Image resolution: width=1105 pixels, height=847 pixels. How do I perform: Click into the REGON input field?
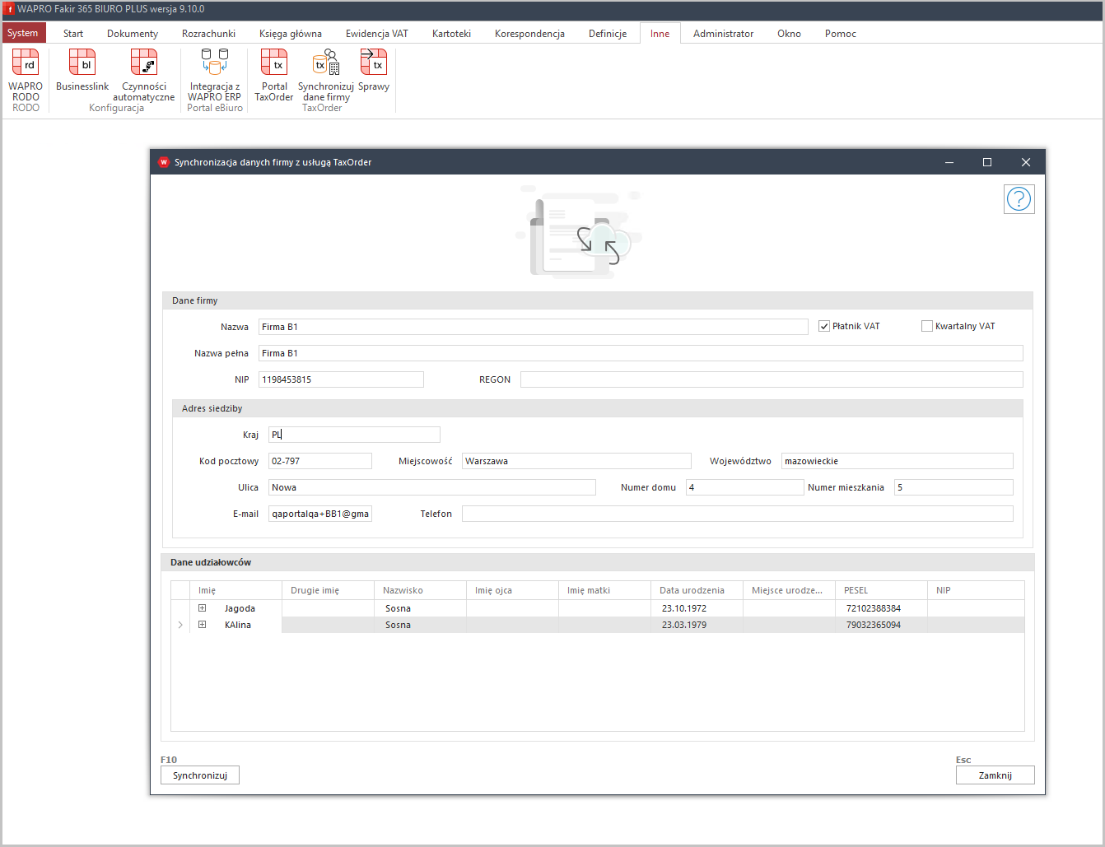(x=771, y=379)
